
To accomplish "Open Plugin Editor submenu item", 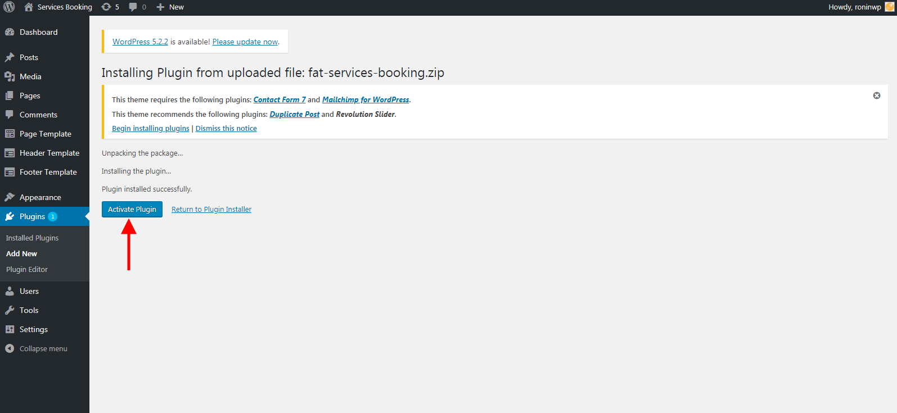I will [27, 269].
